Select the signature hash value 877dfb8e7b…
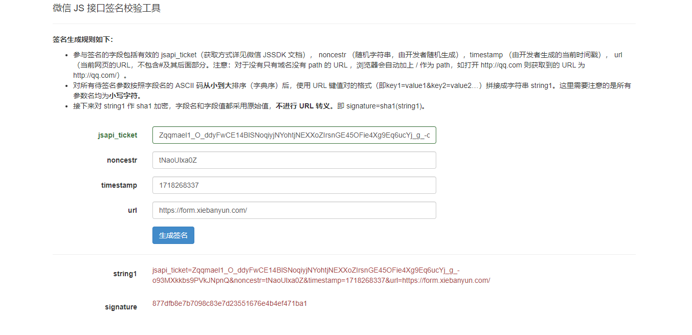 tap(230, 303)
